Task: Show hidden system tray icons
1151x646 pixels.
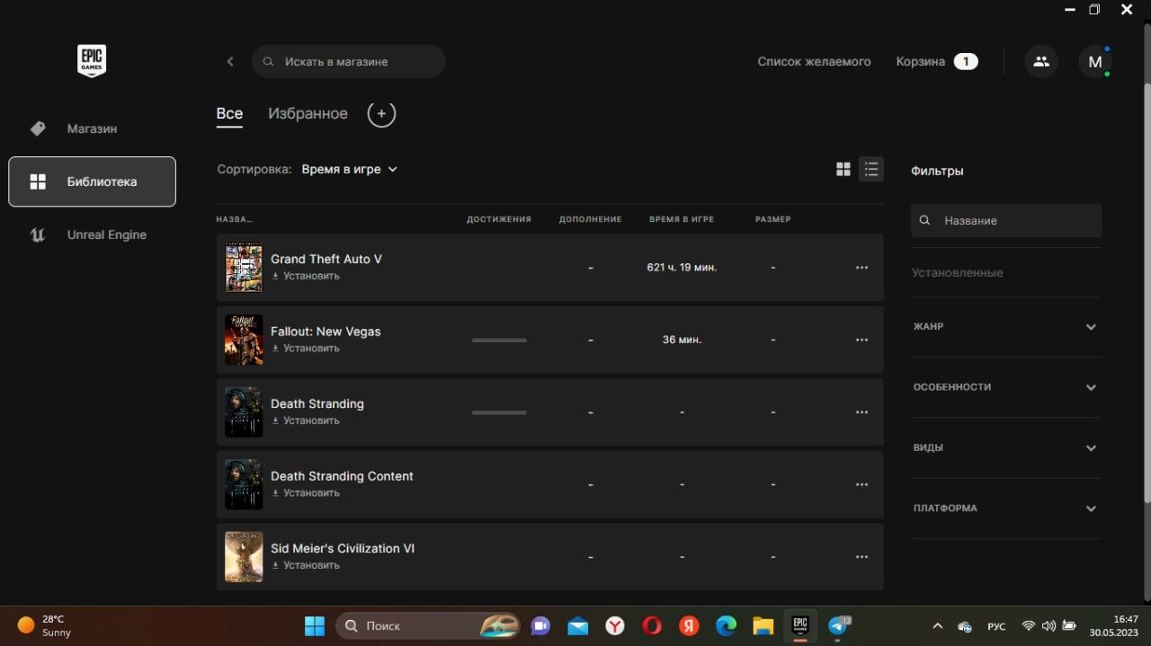Action: (x=938, y=626)
